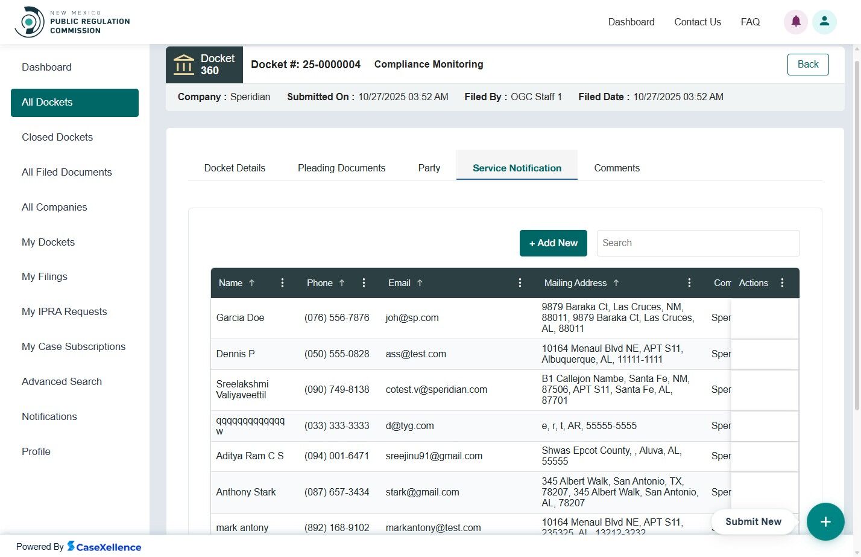Click the + Add New button
861x557 pixels.
[553, 243]
